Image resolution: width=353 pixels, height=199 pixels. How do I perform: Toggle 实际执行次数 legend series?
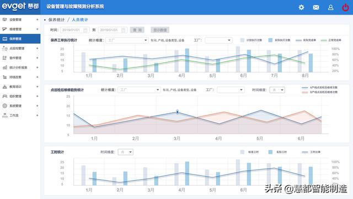pyautogui.click(x=280, y=40)
